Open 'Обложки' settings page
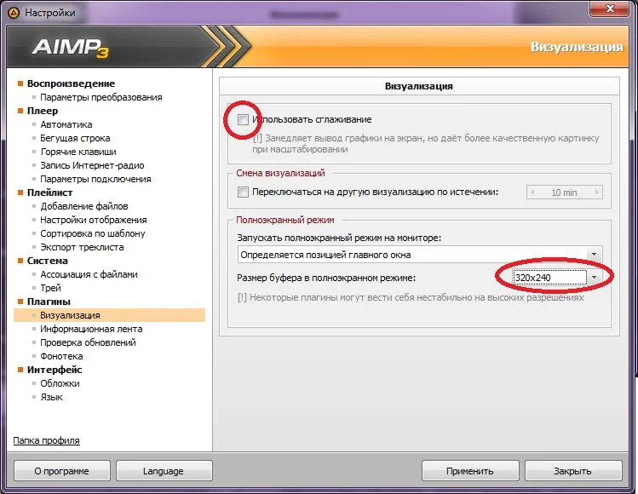Screen dimensions: 638x494 tap(60, 383)
